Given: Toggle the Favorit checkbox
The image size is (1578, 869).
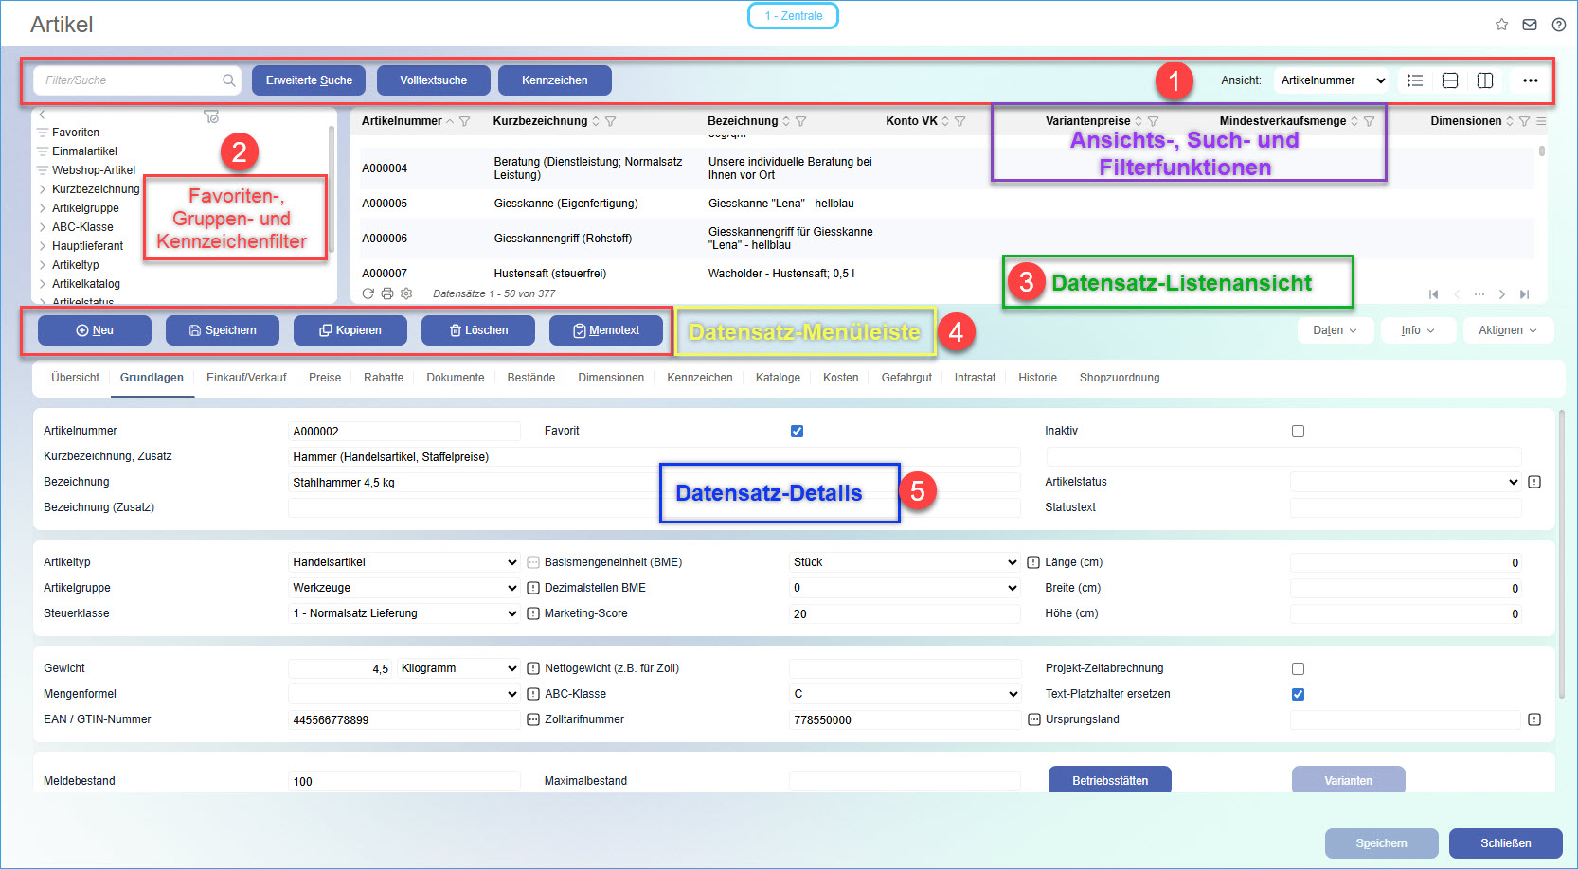Looking at the screenshot, I should (x=797, y=431).
